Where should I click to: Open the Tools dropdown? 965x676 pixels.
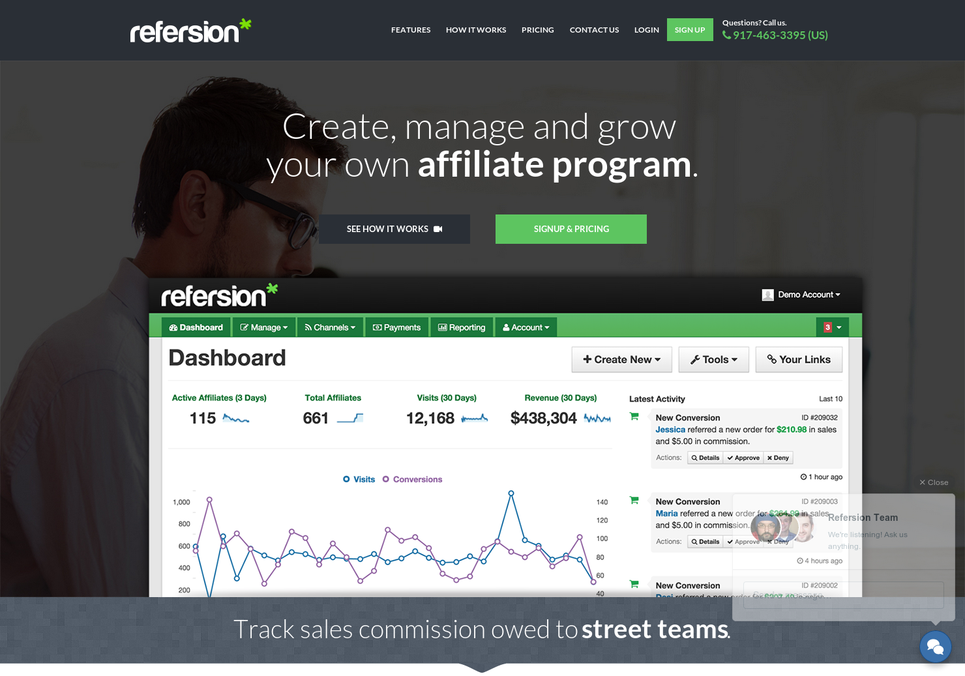(714, 360)
